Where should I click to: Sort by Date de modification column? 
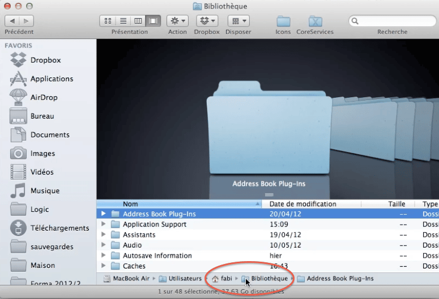(312, 204)
